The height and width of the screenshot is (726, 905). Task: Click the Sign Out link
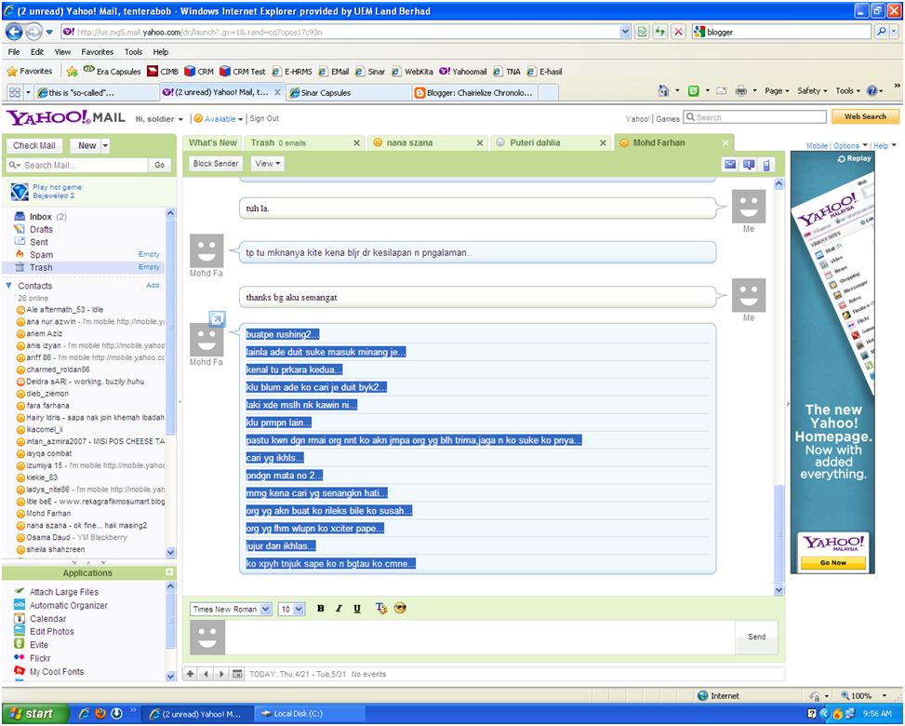(x=264, y=118)
